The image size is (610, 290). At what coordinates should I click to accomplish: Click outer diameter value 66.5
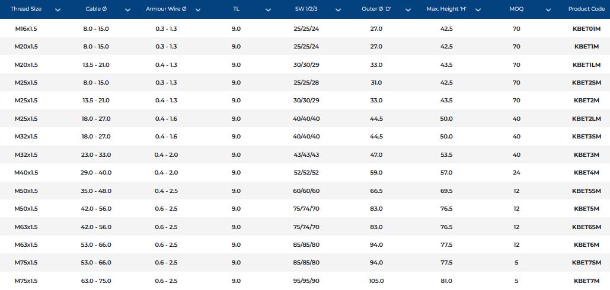[376, 191]
